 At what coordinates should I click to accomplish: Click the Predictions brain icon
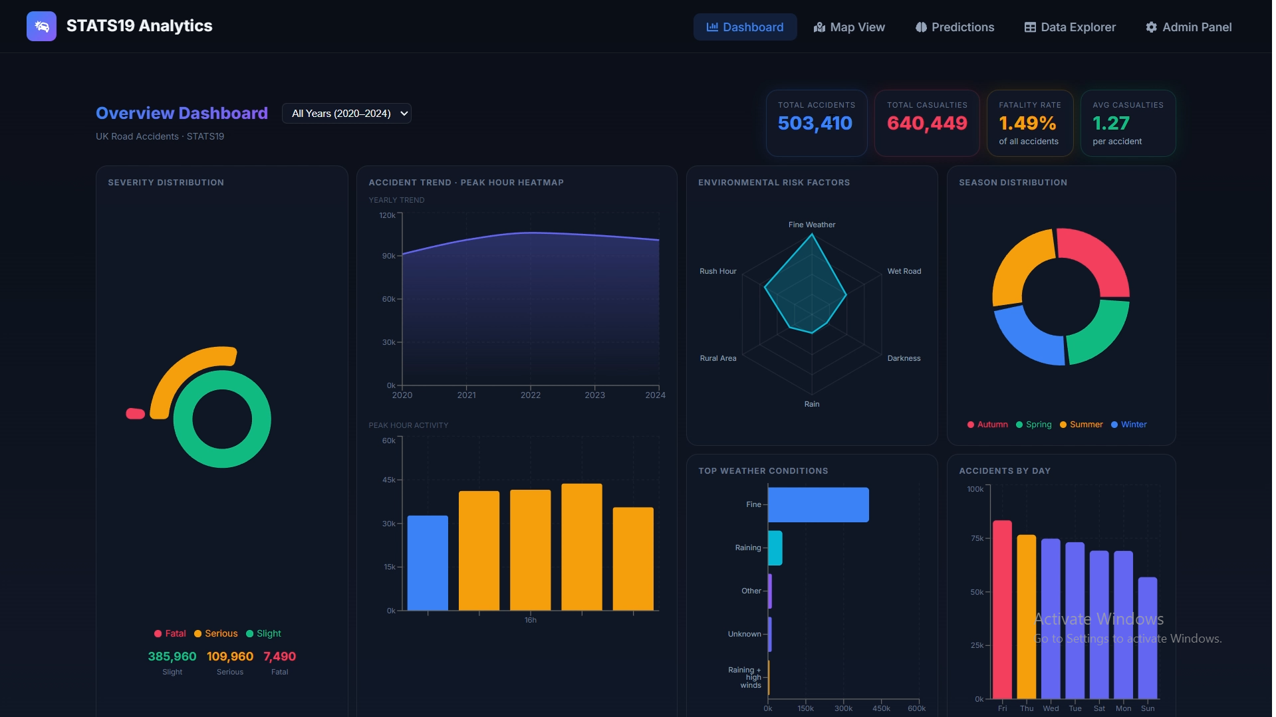[x=921, y=27]
